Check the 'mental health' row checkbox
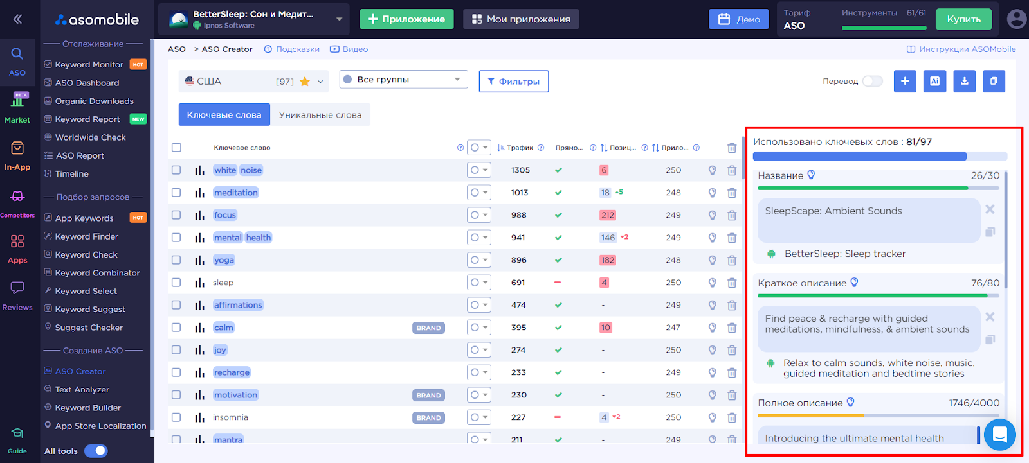Image resolution: width=1029 pixels, height=463 pixels. tap(176, 238)
